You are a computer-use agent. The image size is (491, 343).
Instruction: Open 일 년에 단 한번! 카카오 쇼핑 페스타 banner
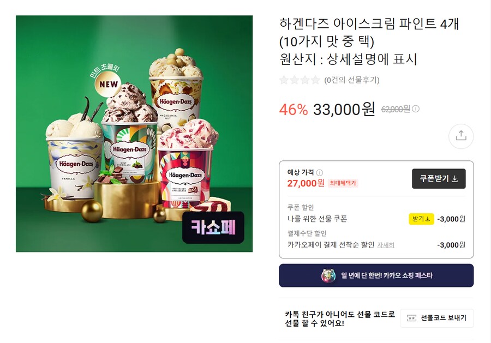coord(376,275)
